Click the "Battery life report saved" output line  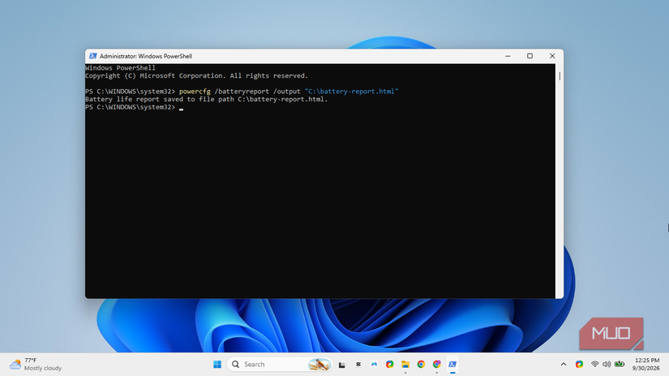pos(207,100)
